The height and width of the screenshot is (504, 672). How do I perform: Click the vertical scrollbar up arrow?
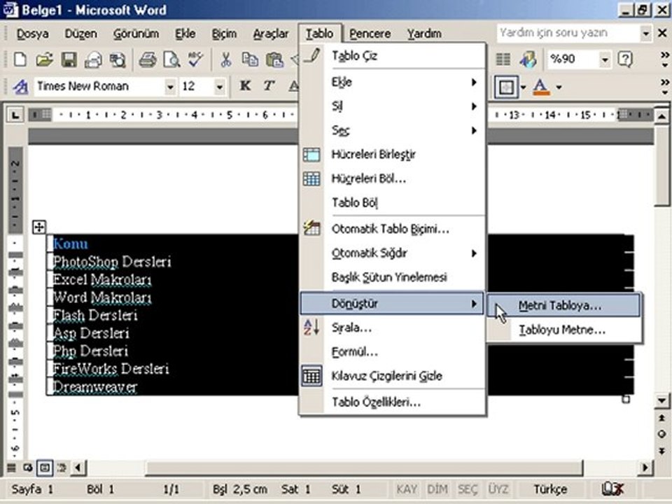(661, 115)
